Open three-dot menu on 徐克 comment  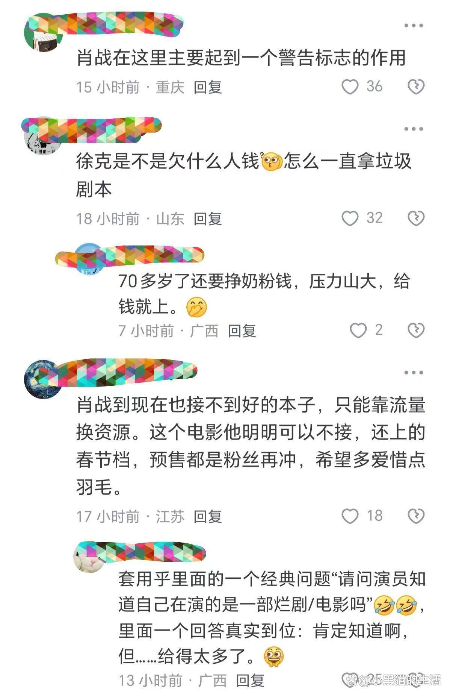point(414,129)
